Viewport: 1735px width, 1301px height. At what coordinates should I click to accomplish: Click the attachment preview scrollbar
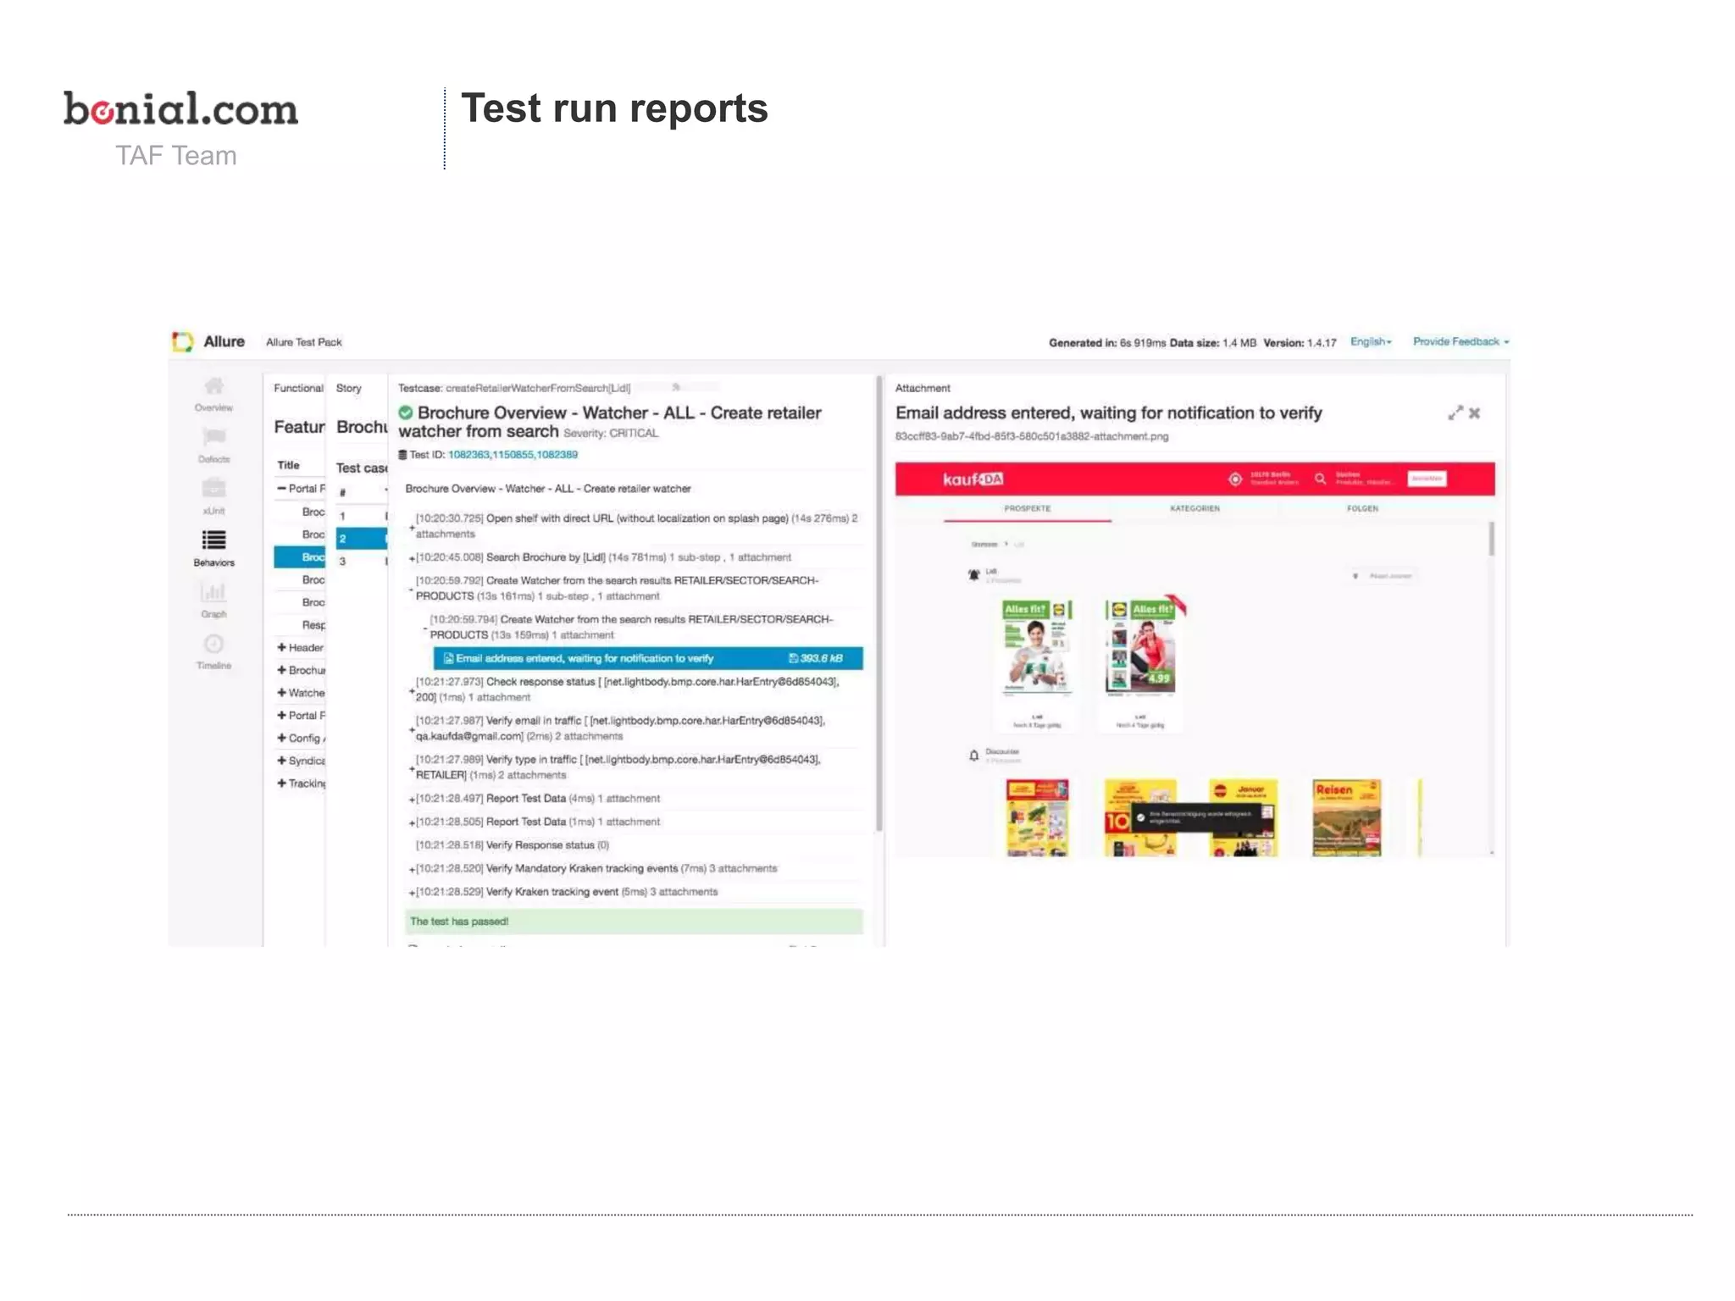[1492, 540]
